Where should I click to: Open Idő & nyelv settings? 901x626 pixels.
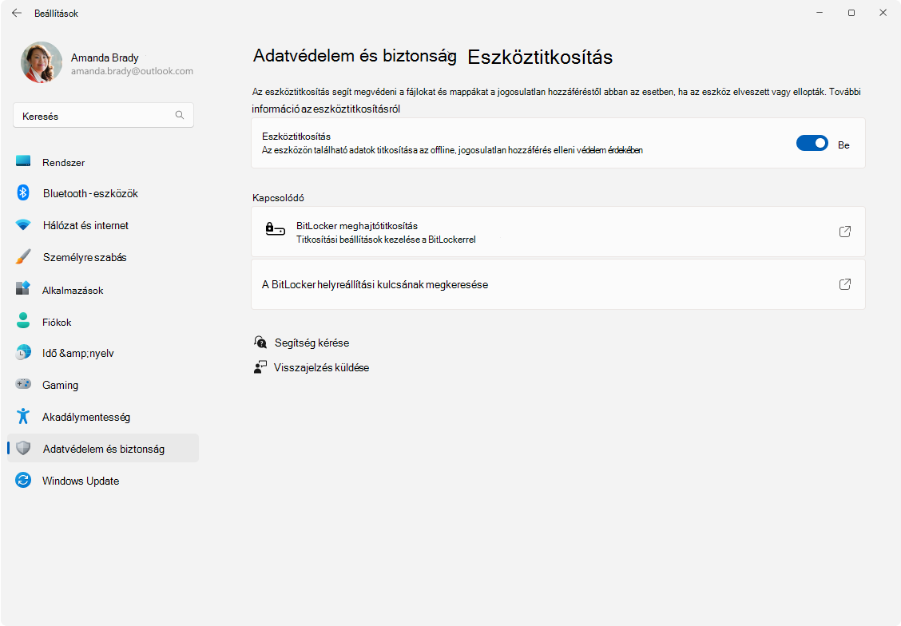(103, 353)
